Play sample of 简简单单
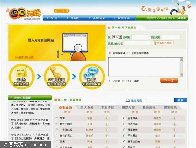Image resolution: width=196 pixels, height=148 pixels. pyautogui.click(x=175, y=130)
